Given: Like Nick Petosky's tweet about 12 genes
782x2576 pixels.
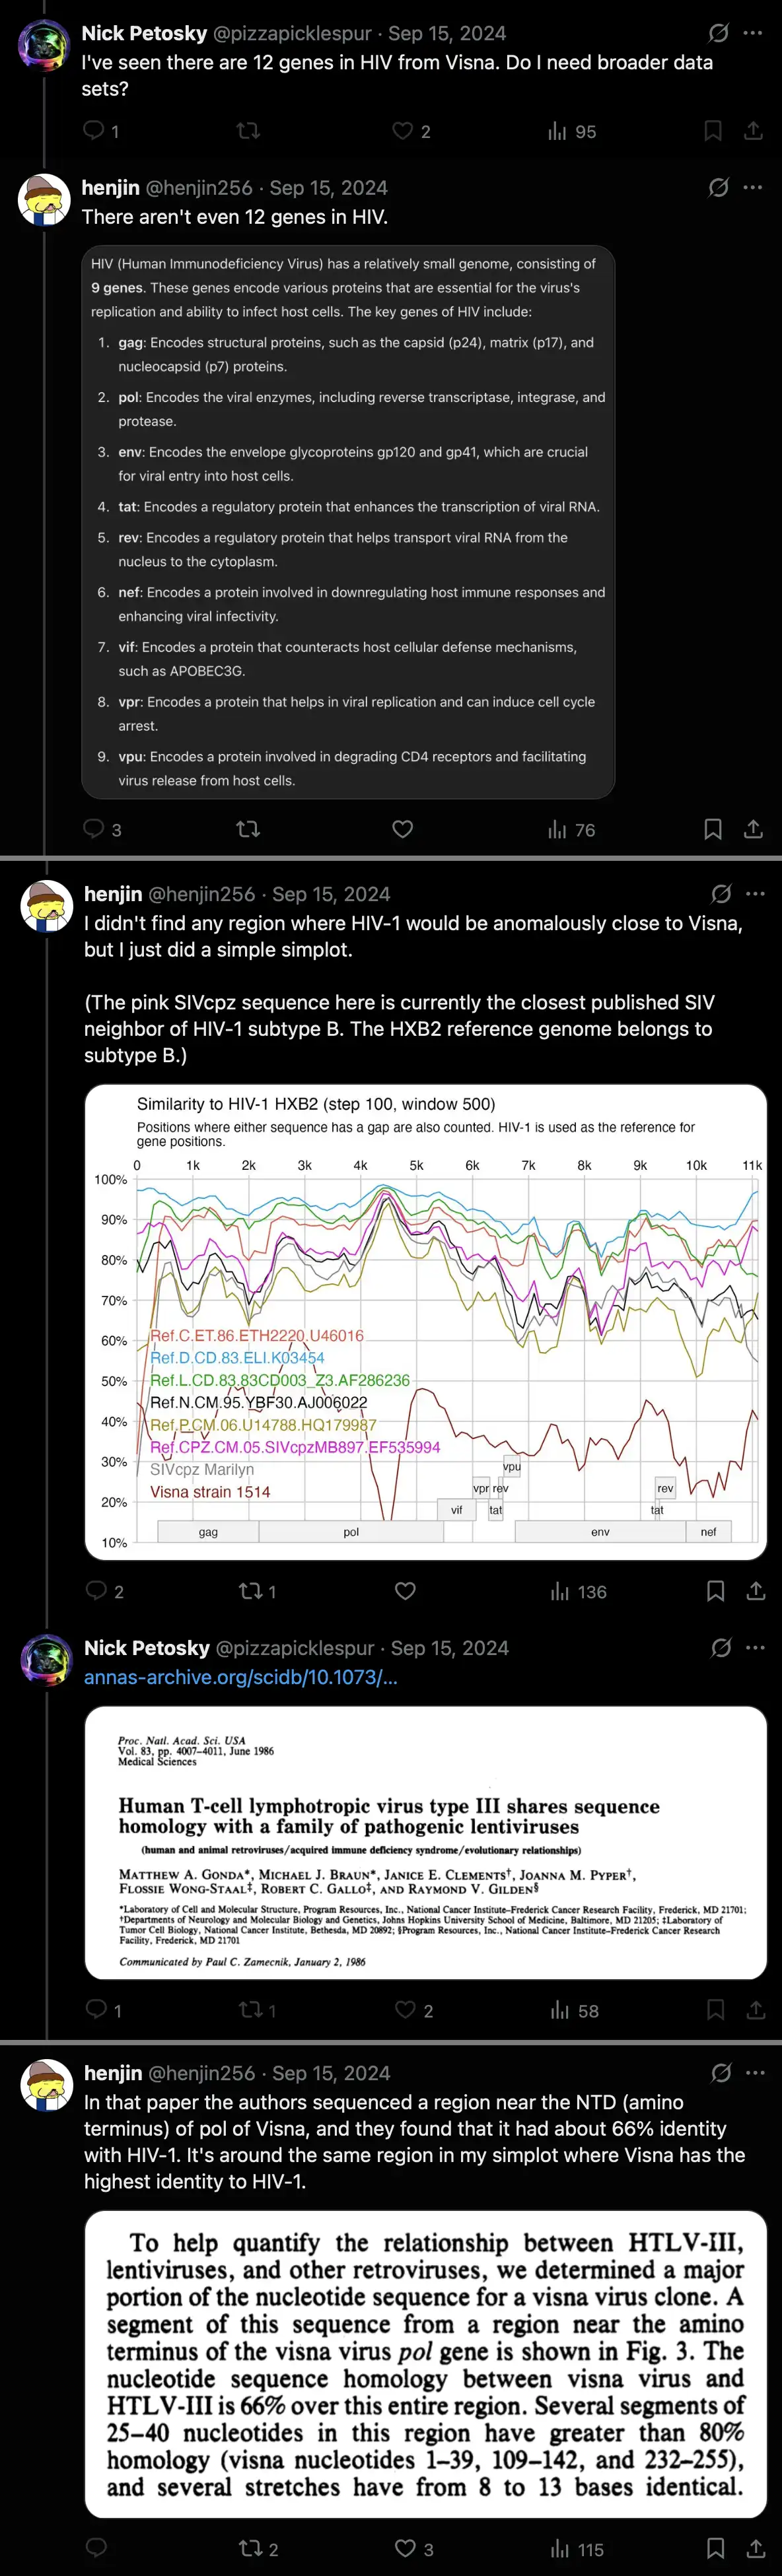Looking at the screenshot, I should pos(403,131).
